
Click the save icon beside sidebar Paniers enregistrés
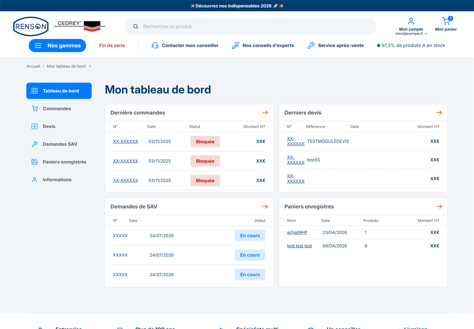35,162
